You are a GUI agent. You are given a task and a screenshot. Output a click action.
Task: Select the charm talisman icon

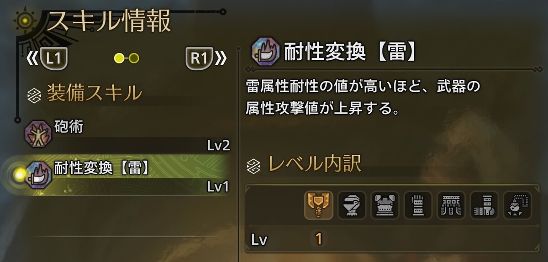(x=518, y=205)
